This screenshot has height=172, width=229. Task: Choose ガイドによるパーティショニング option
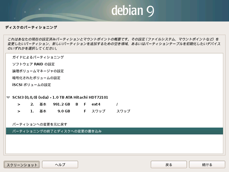38,57
